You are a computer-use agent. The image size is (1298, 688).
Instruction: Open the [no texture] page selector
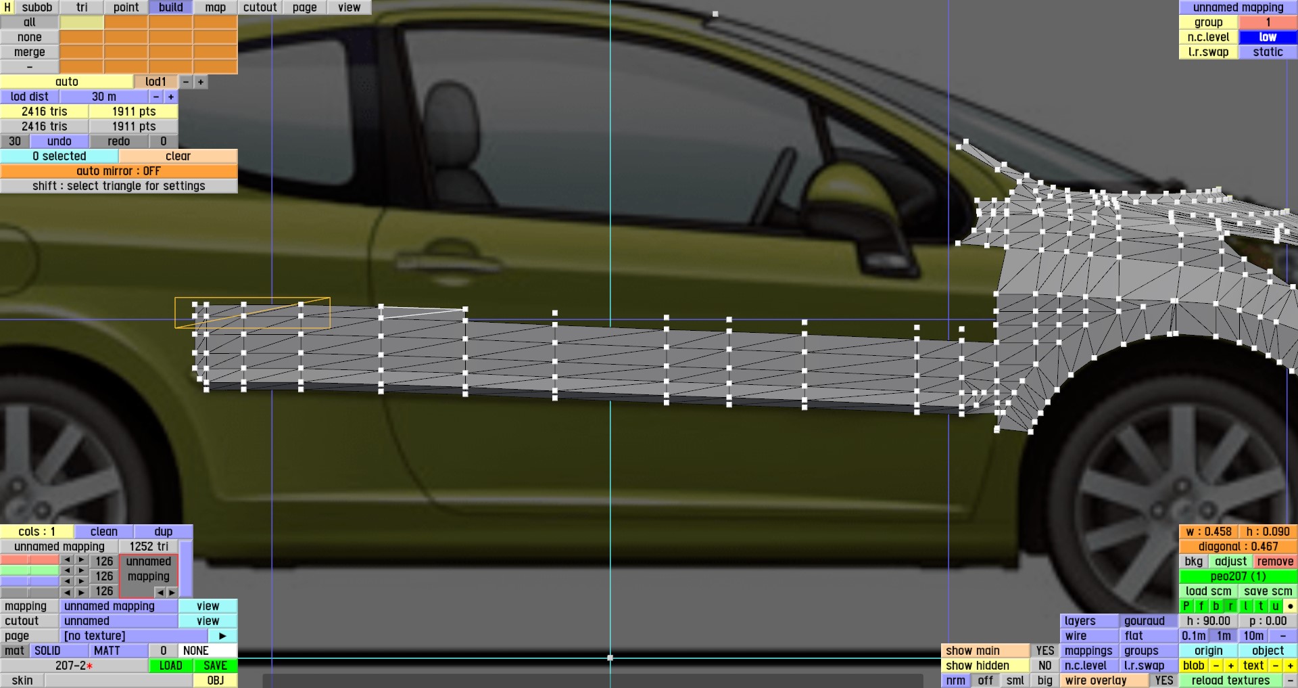tap(134, 636)
